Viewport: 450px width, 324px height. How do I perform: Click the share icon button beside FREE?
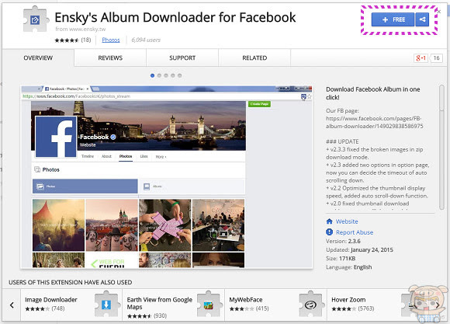coord(422,19)
